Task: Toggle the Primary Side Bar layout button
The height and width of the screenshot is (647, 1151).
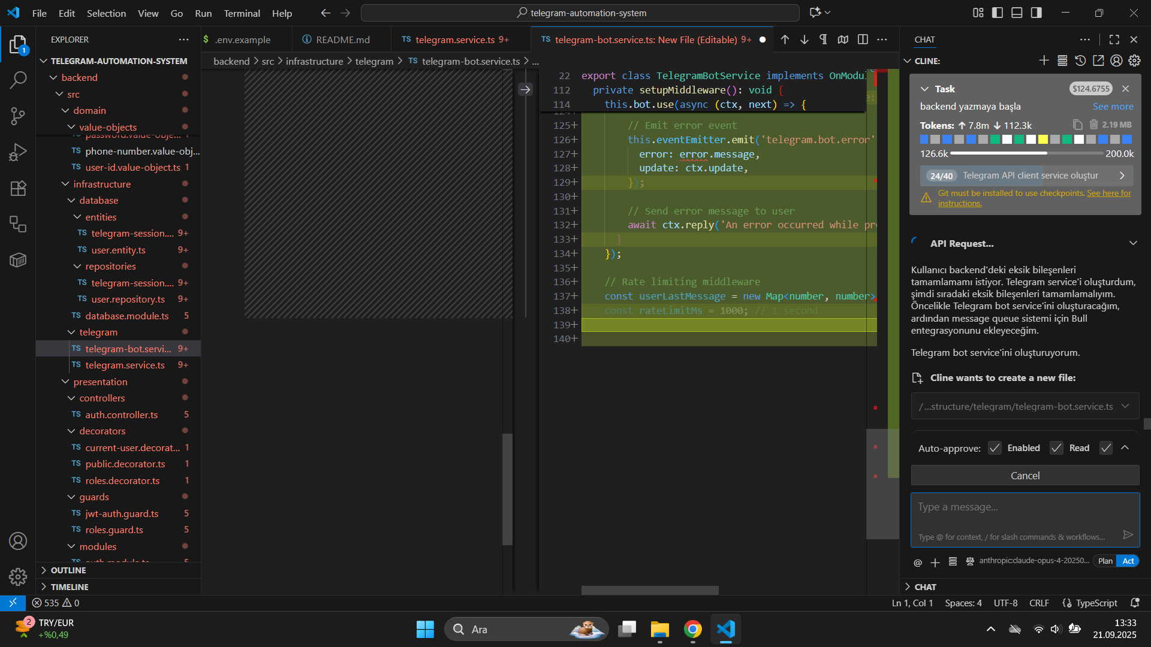Action: [x=998, y=13]
